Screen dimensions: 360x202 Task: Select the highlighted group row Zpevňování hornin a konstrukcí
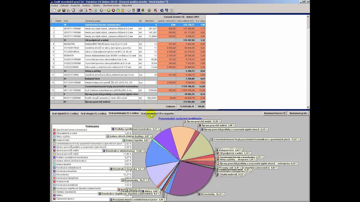tap(128, 25)
